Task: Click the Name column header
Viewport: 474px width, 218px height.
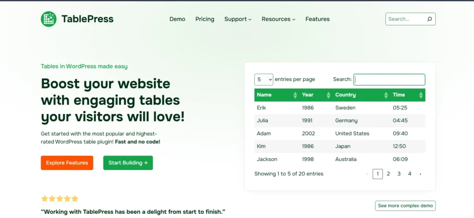Action: 277,95
